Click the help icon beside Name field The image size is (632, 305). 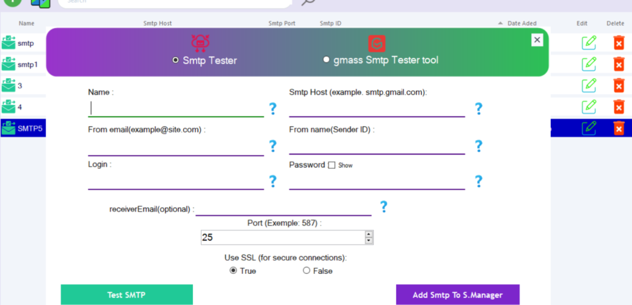(272, 109)
